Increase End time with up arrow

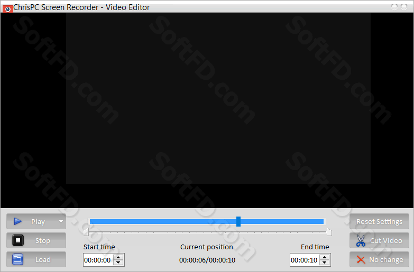coord(325,257)
